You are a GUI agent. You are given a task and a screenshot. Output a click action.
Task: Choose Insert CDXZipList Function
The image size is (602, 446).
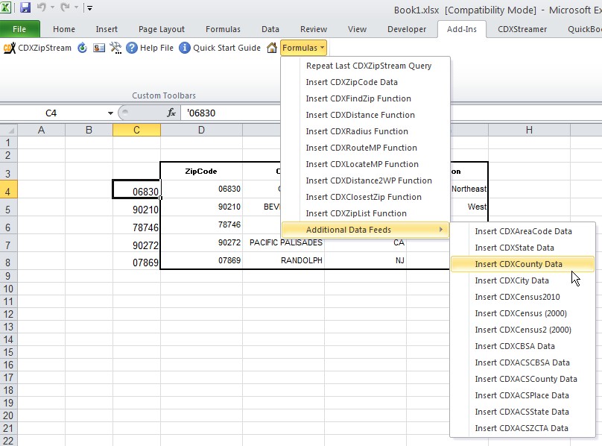pos(365,213)
